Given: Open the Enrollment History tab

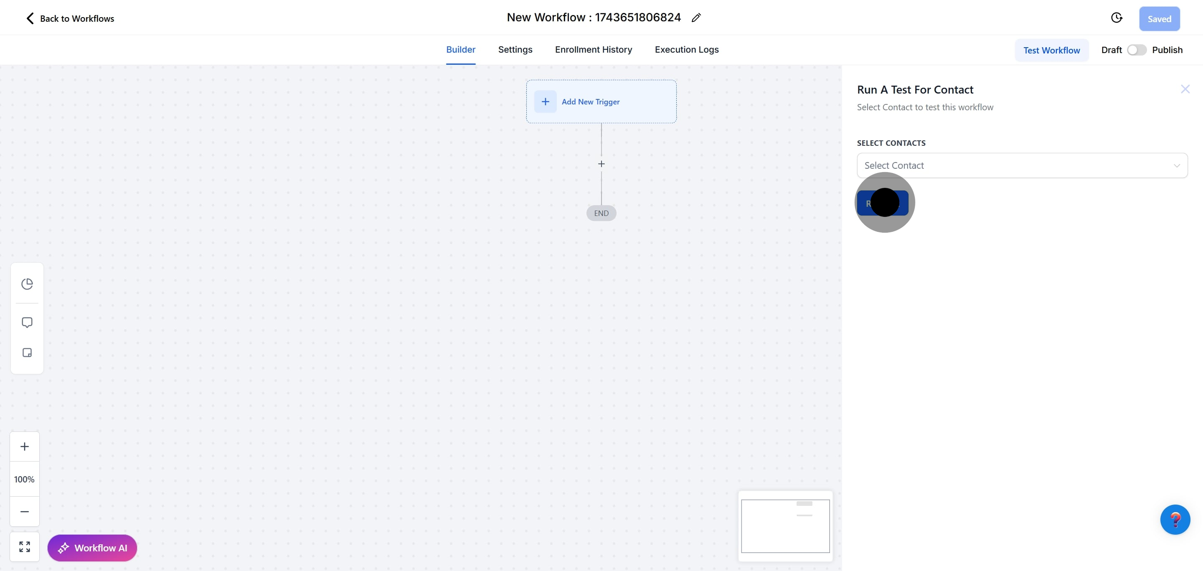Looking at the screenshot, I should pyautogui.click(x=593, y=49).
